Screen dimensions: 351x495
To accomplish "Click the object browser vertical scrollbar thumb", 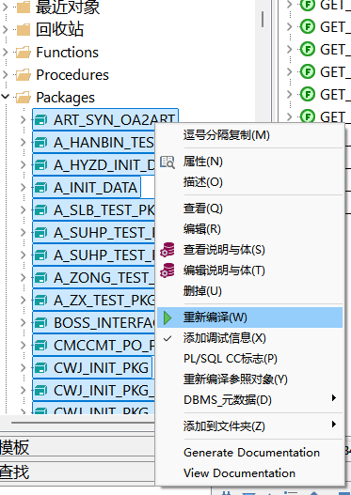I will point(263,20).
